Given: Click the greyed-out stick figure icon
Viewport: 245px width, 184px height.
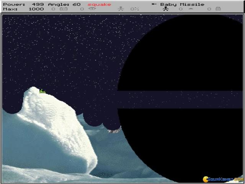Looking at the screenshot, I should 121,9.
